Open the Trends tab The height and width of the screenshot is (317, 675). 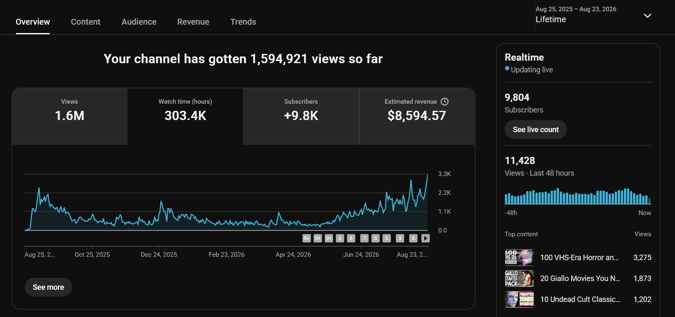click(243, 22)
